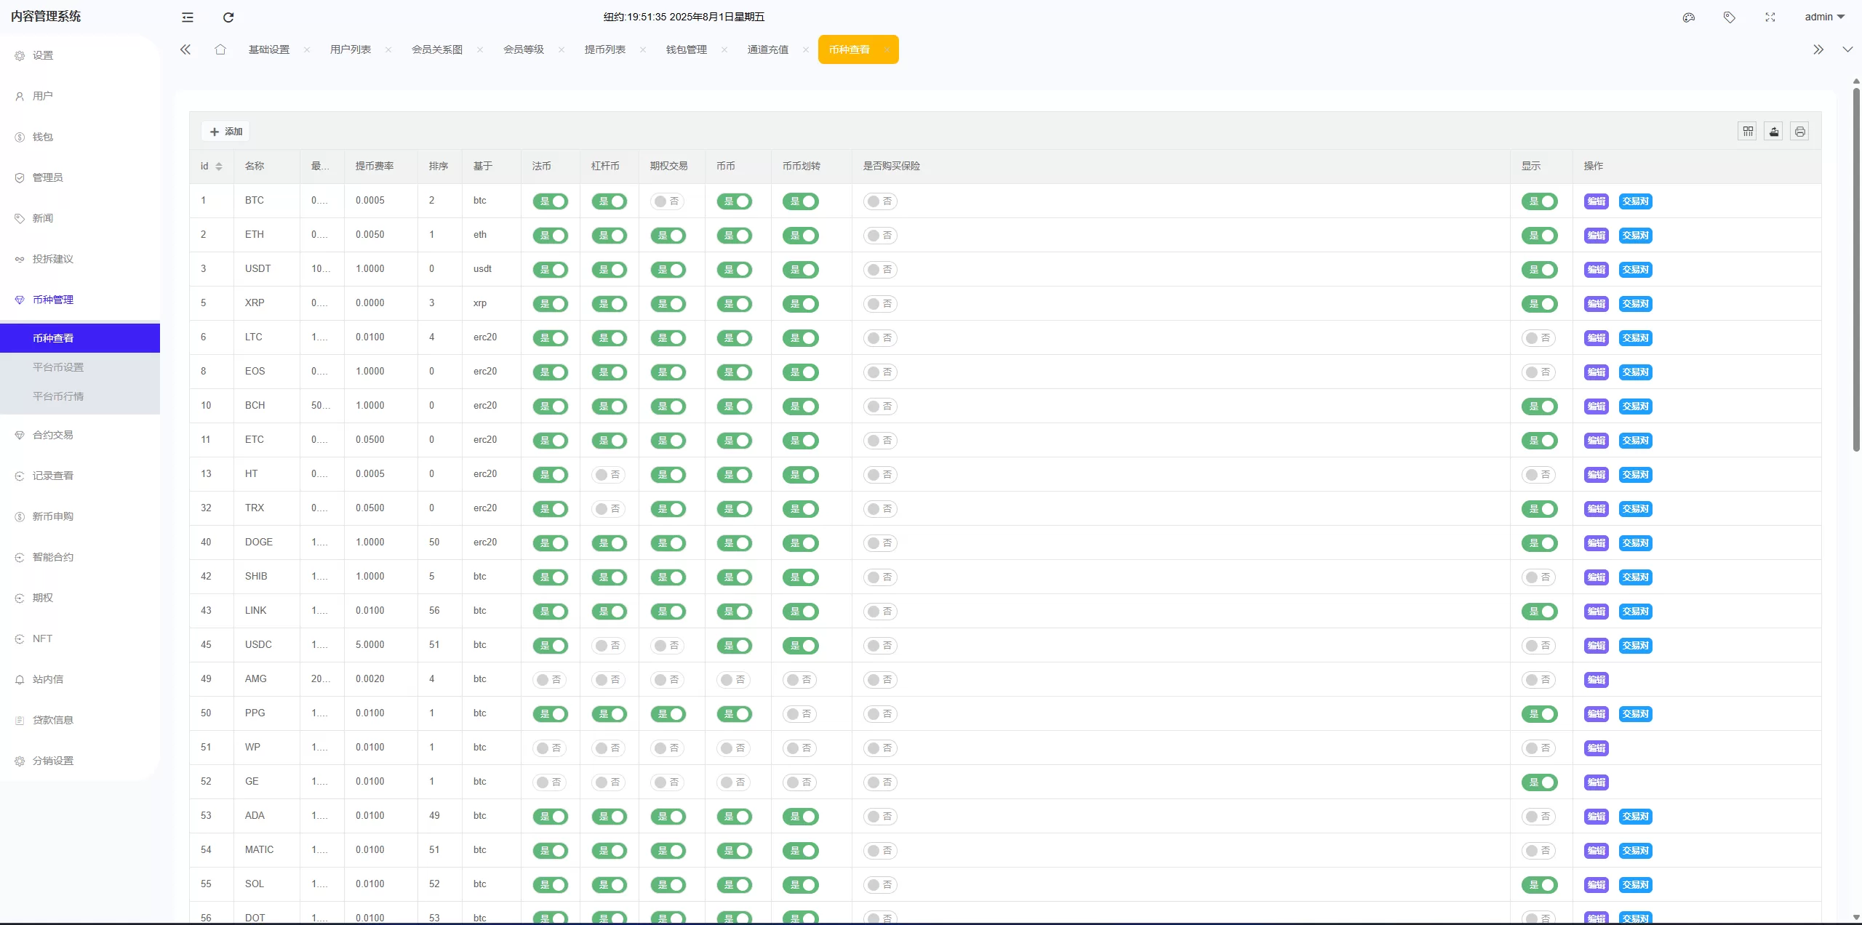Viewport: 1862px width, 925px height.
Task: Expand the 管理员 sidebar menu
Action: 80,177
